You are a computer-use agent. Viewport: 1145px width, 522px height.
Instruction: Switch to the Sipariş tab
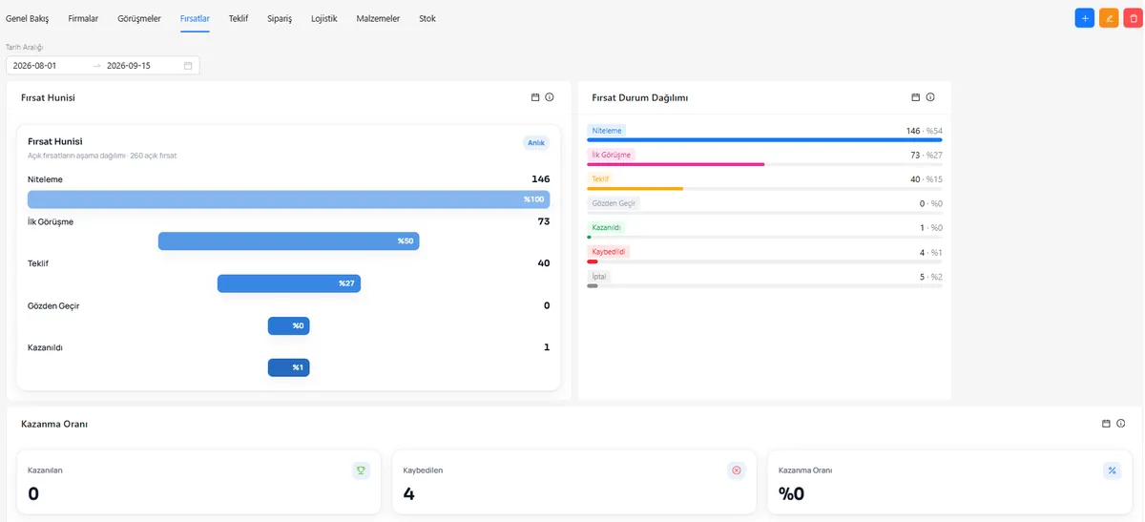click(x=280, y=18)
